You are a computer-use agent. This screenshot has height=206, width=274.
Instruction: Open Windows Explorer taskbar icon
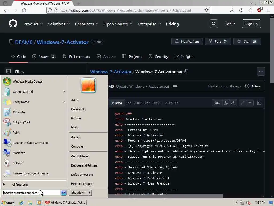[30, 203]
